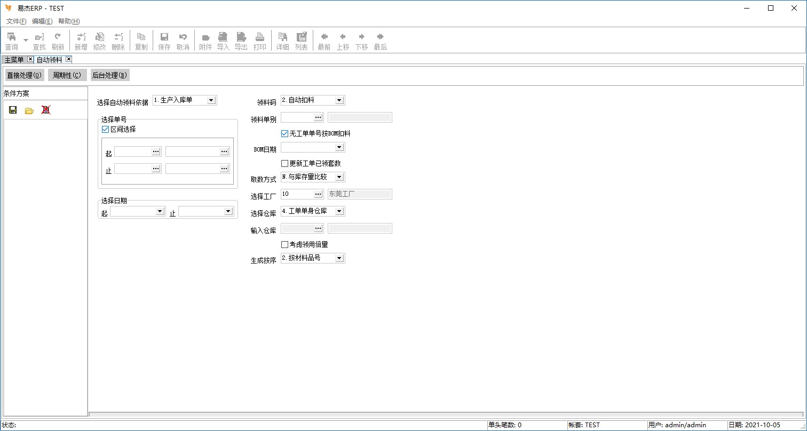Open the 选择仓库 dropdown list
The height and width of the screenshot is (431, 807).
(x=339, y=211)
